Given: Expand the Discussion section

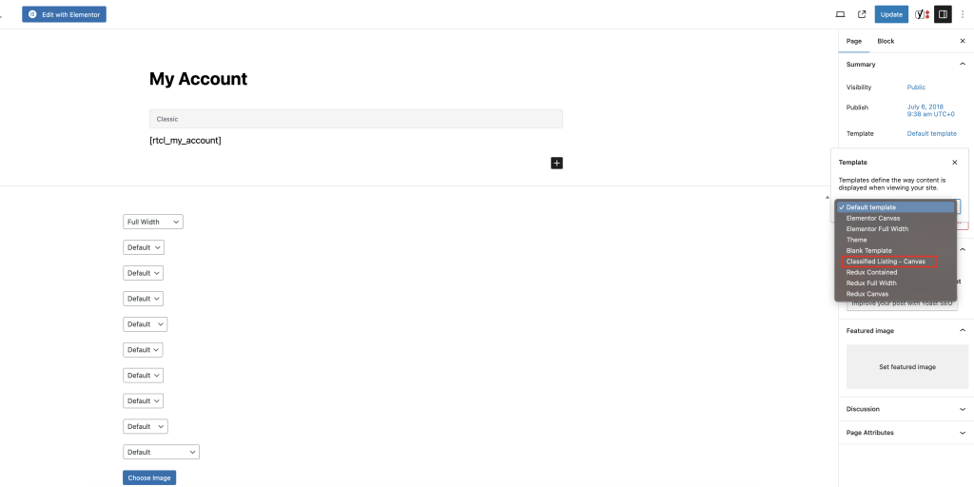Looking at the screenshot, I should [906, 409].
